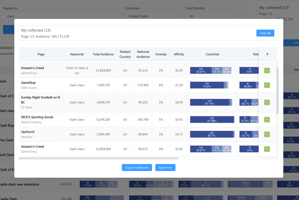Click the 7,969,720 audience value

coord(103,85)
